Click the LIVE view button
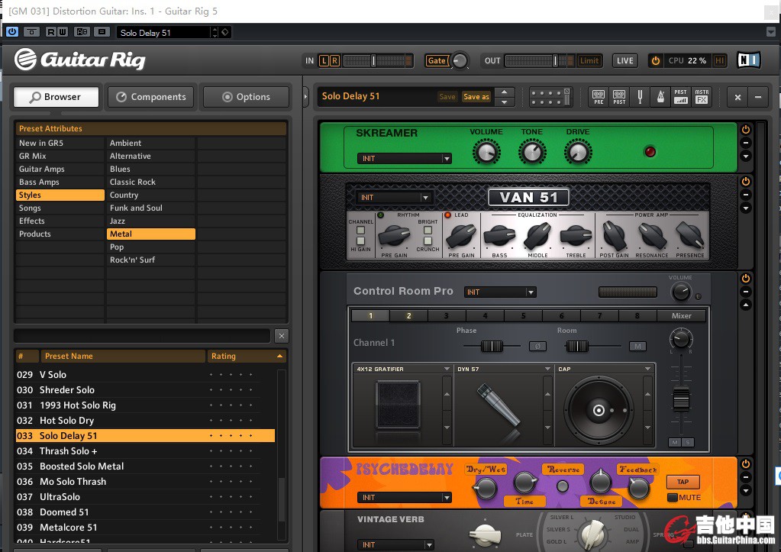781x552 pixels. [x=625, y=61]
